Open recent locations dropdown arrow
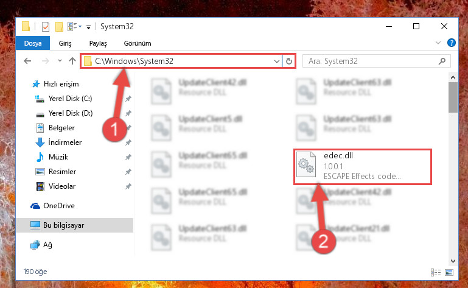468x288 pixels. tap(60, 61)
